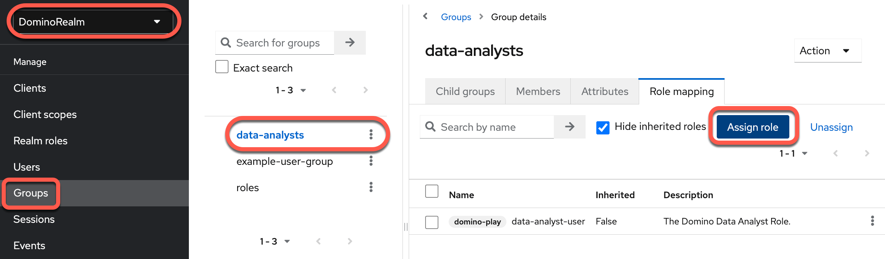Click the Name column header
This screenshot has height=259, width=885.
461,195
